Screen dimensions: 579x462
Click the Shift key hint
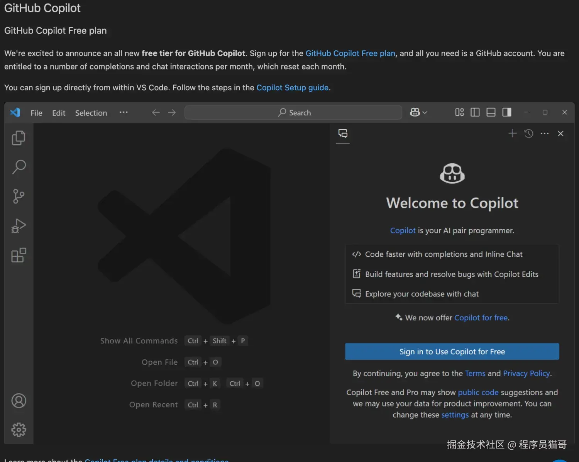click(x=220, y=341)
